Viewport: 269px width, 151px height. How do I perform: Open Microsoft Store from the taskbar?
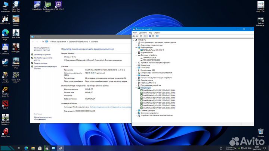(40, 148)
